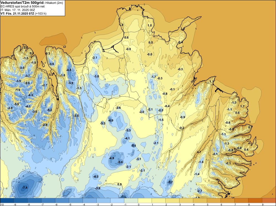Pick the legend swatch between 0 and 1
This screenshot has width=276, height=206.
[145, 200]
